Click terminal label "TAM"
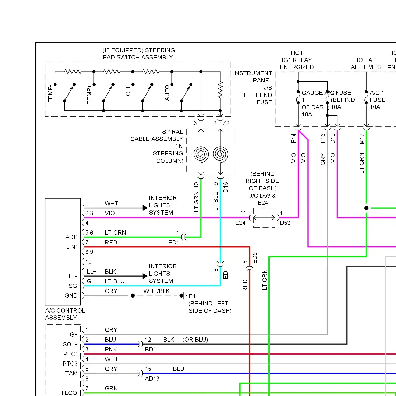396x396 pixels. pos(72,373)
